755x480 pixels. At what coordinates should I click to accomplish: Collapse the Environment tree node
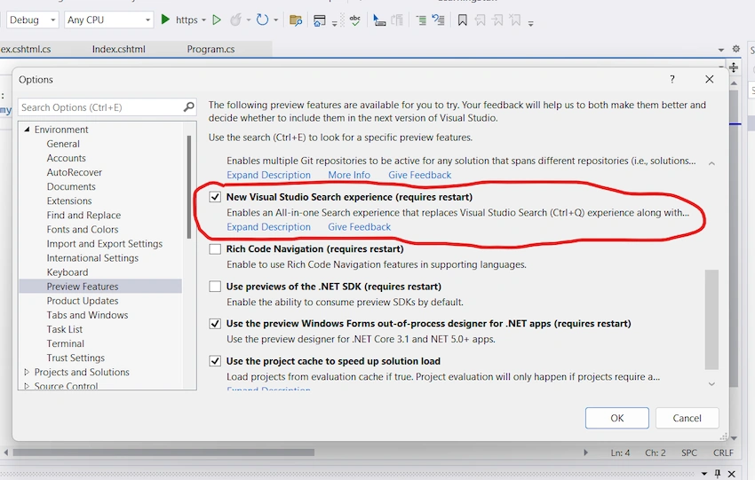point(27,130)
